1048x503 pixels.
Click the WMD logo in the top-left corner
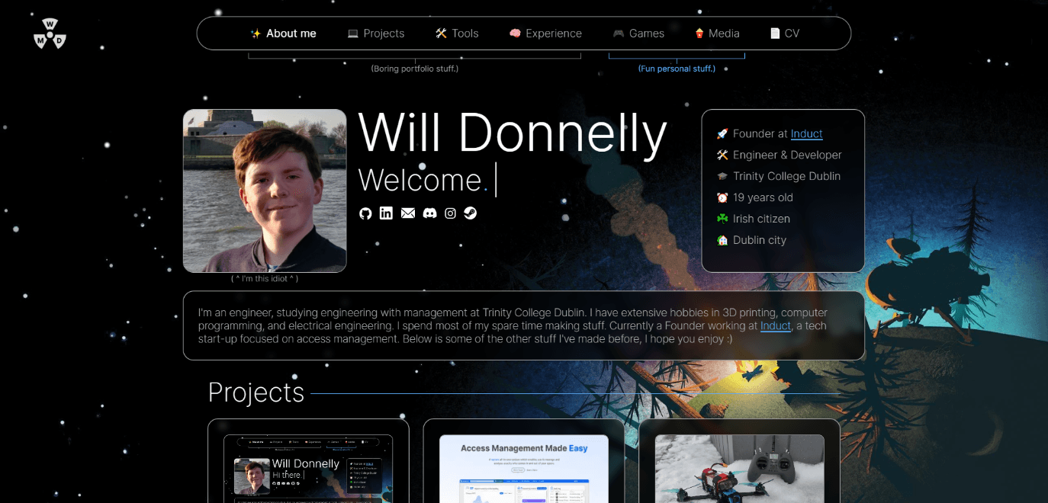50,34
